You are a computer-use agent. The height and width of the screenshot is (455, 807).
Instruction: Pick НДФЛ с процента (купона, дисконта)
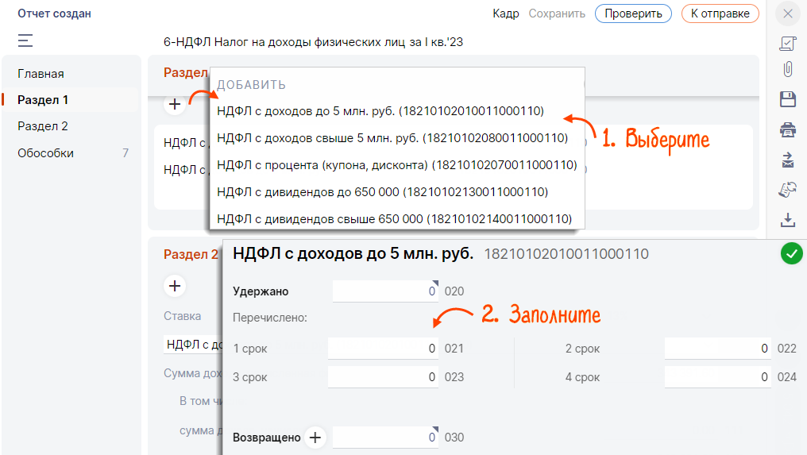pyautogui.click(x=396, y=165)
